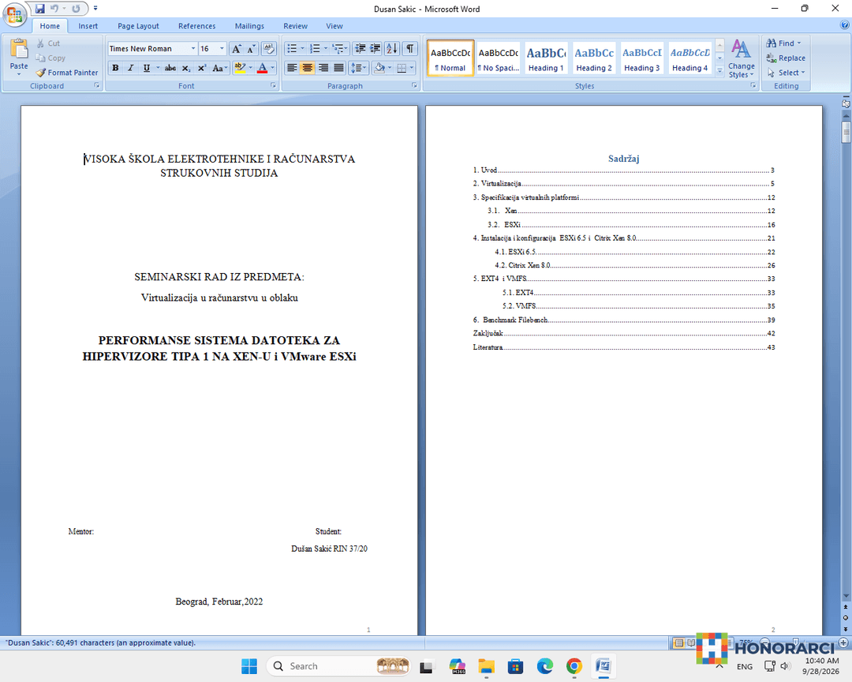Clear formatting with the eraser icon
This screenshot has height=682, width=852.
click(x=268, y=49)
